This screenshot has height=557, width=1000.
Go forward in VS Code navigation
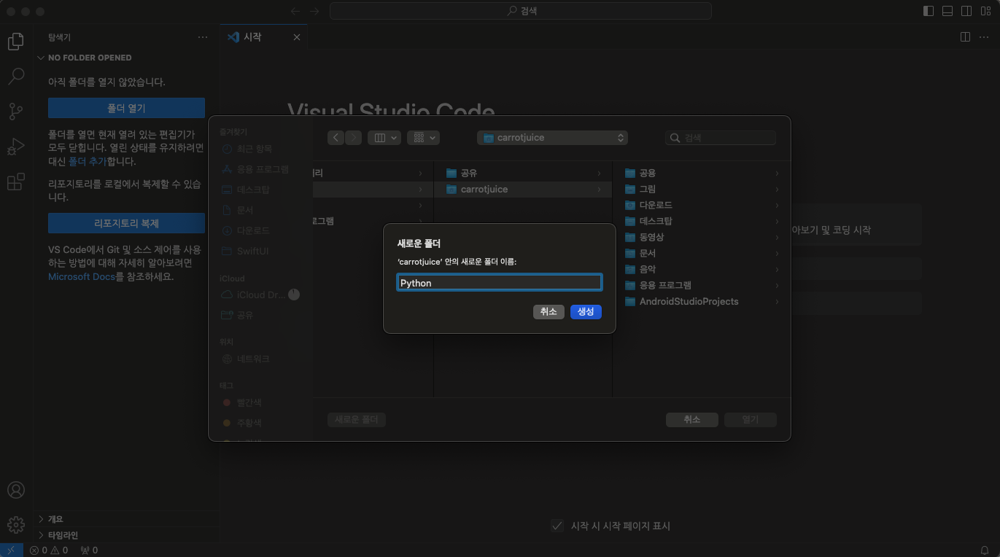point(314,11)
